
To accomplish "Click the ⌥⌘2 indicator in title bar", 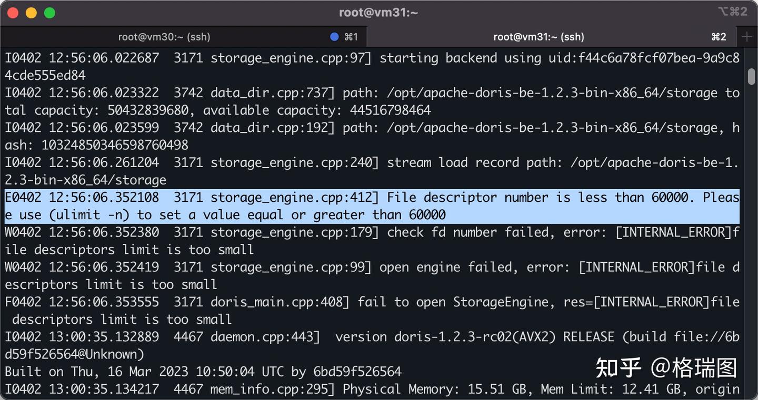I will pos(732,12).
